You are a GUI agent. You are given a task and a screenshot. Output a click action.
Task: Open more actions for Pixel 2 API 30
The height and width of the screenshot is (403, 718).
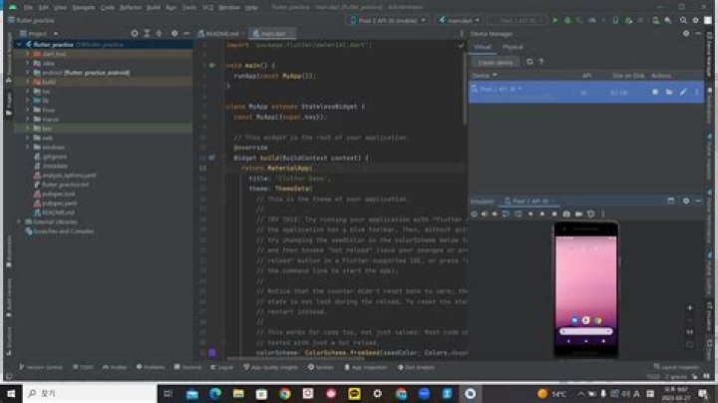[696, 92]
